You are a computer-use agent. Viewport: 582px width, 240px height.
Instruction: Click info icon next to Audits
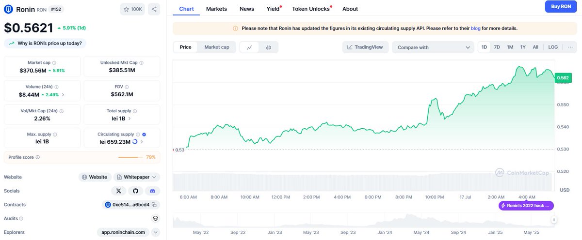(x=21, y=219)
